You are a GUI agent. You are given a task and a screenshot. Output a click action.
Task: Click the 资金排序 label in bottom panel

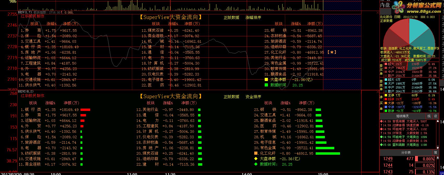click(x=253, y=97)
